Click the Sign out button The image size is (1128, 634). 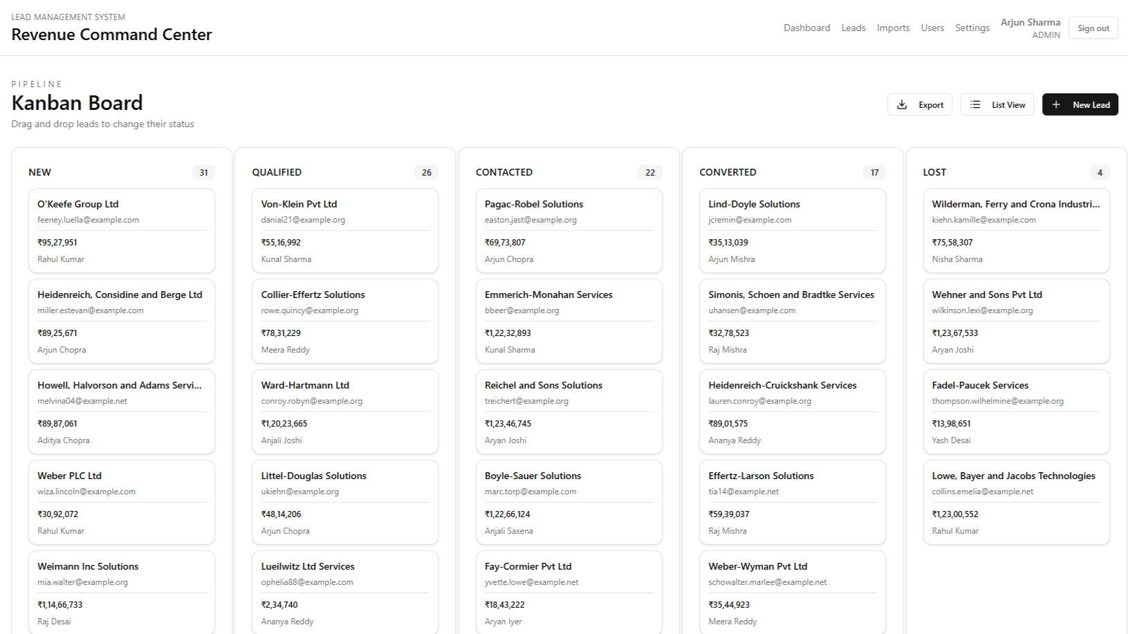(x=1093, y=28)
